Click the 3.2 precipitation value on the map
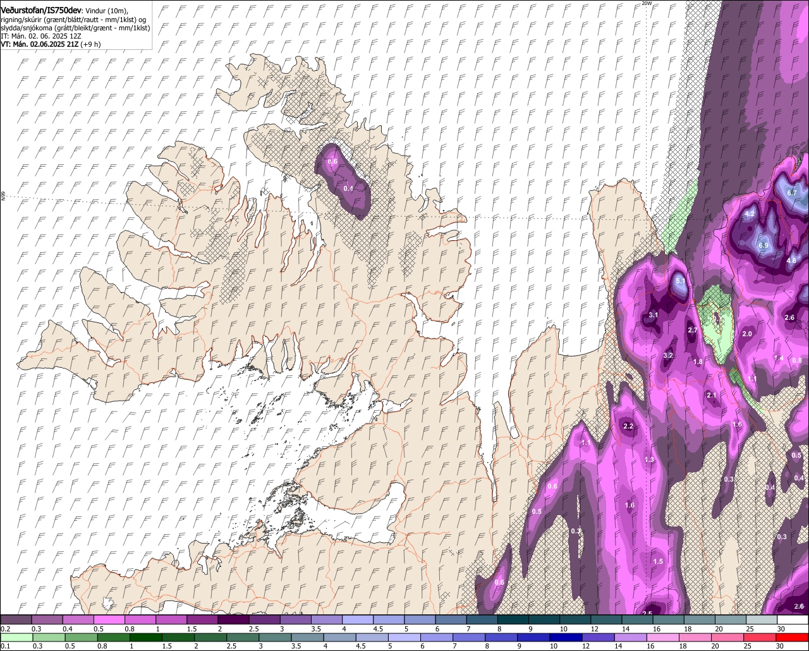Screen dimensions: 809x651 coord(668,355)
